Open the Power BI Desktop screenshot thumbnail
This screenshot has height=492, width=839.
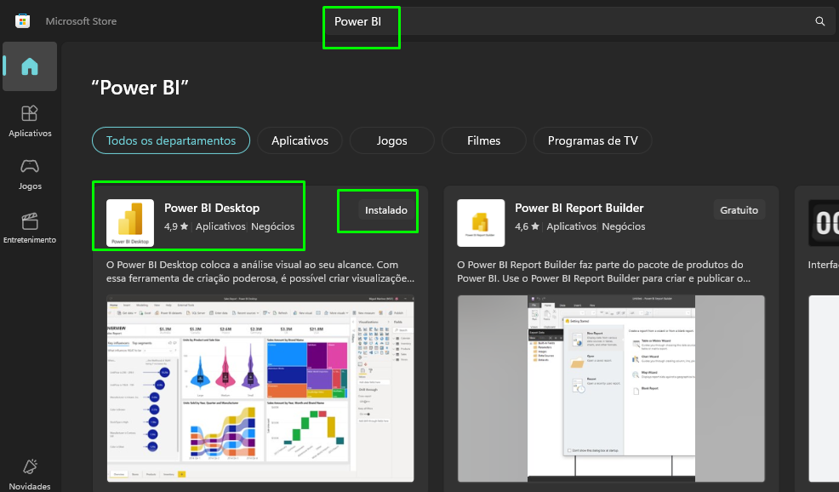pyautogui.click(x=260, y=389)
